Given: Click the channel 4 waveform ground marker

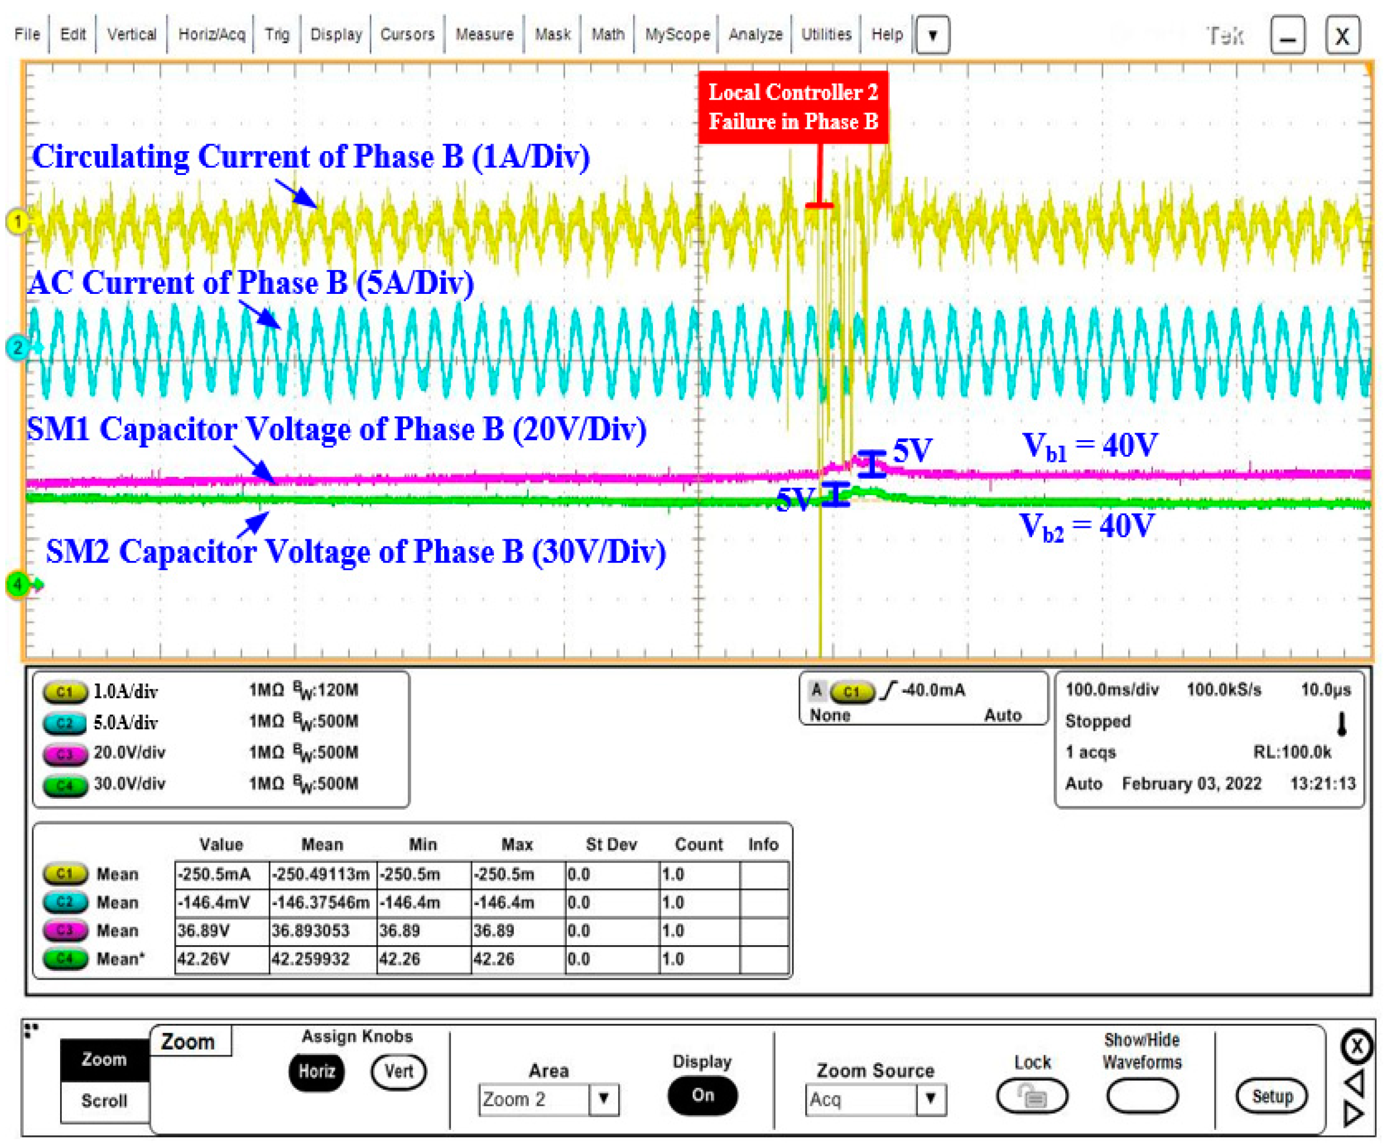Looking at the screenshot, I should click(18, 584).
